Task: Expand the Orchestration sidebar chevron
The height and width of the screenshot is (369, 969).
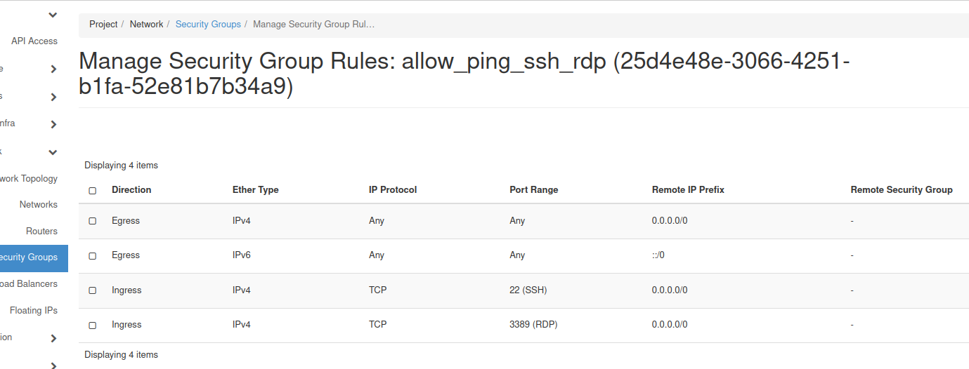Action: tap(53, 338)
